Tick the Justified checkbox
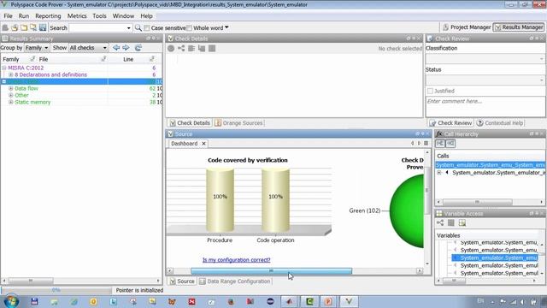This screenshot has width=547, height=308. (x=430, y=91)
